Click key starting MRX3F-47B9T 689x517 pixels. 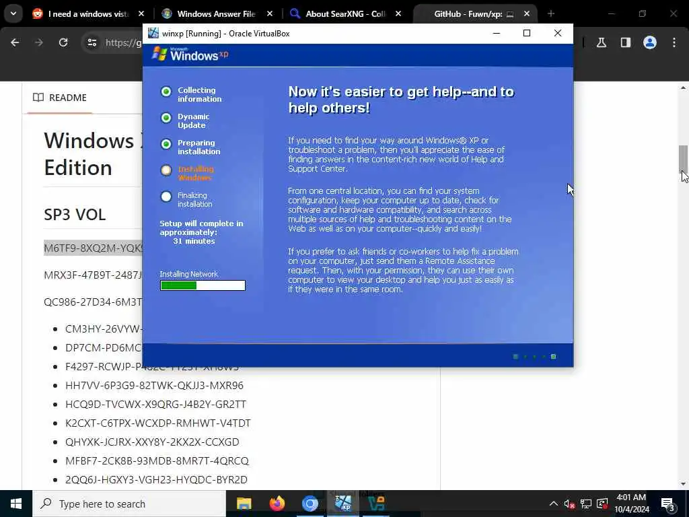[93, 275]
